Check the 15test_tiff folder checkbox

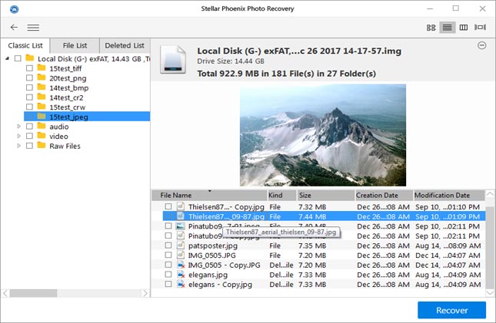pyautogui.click(x=29, y=68)
